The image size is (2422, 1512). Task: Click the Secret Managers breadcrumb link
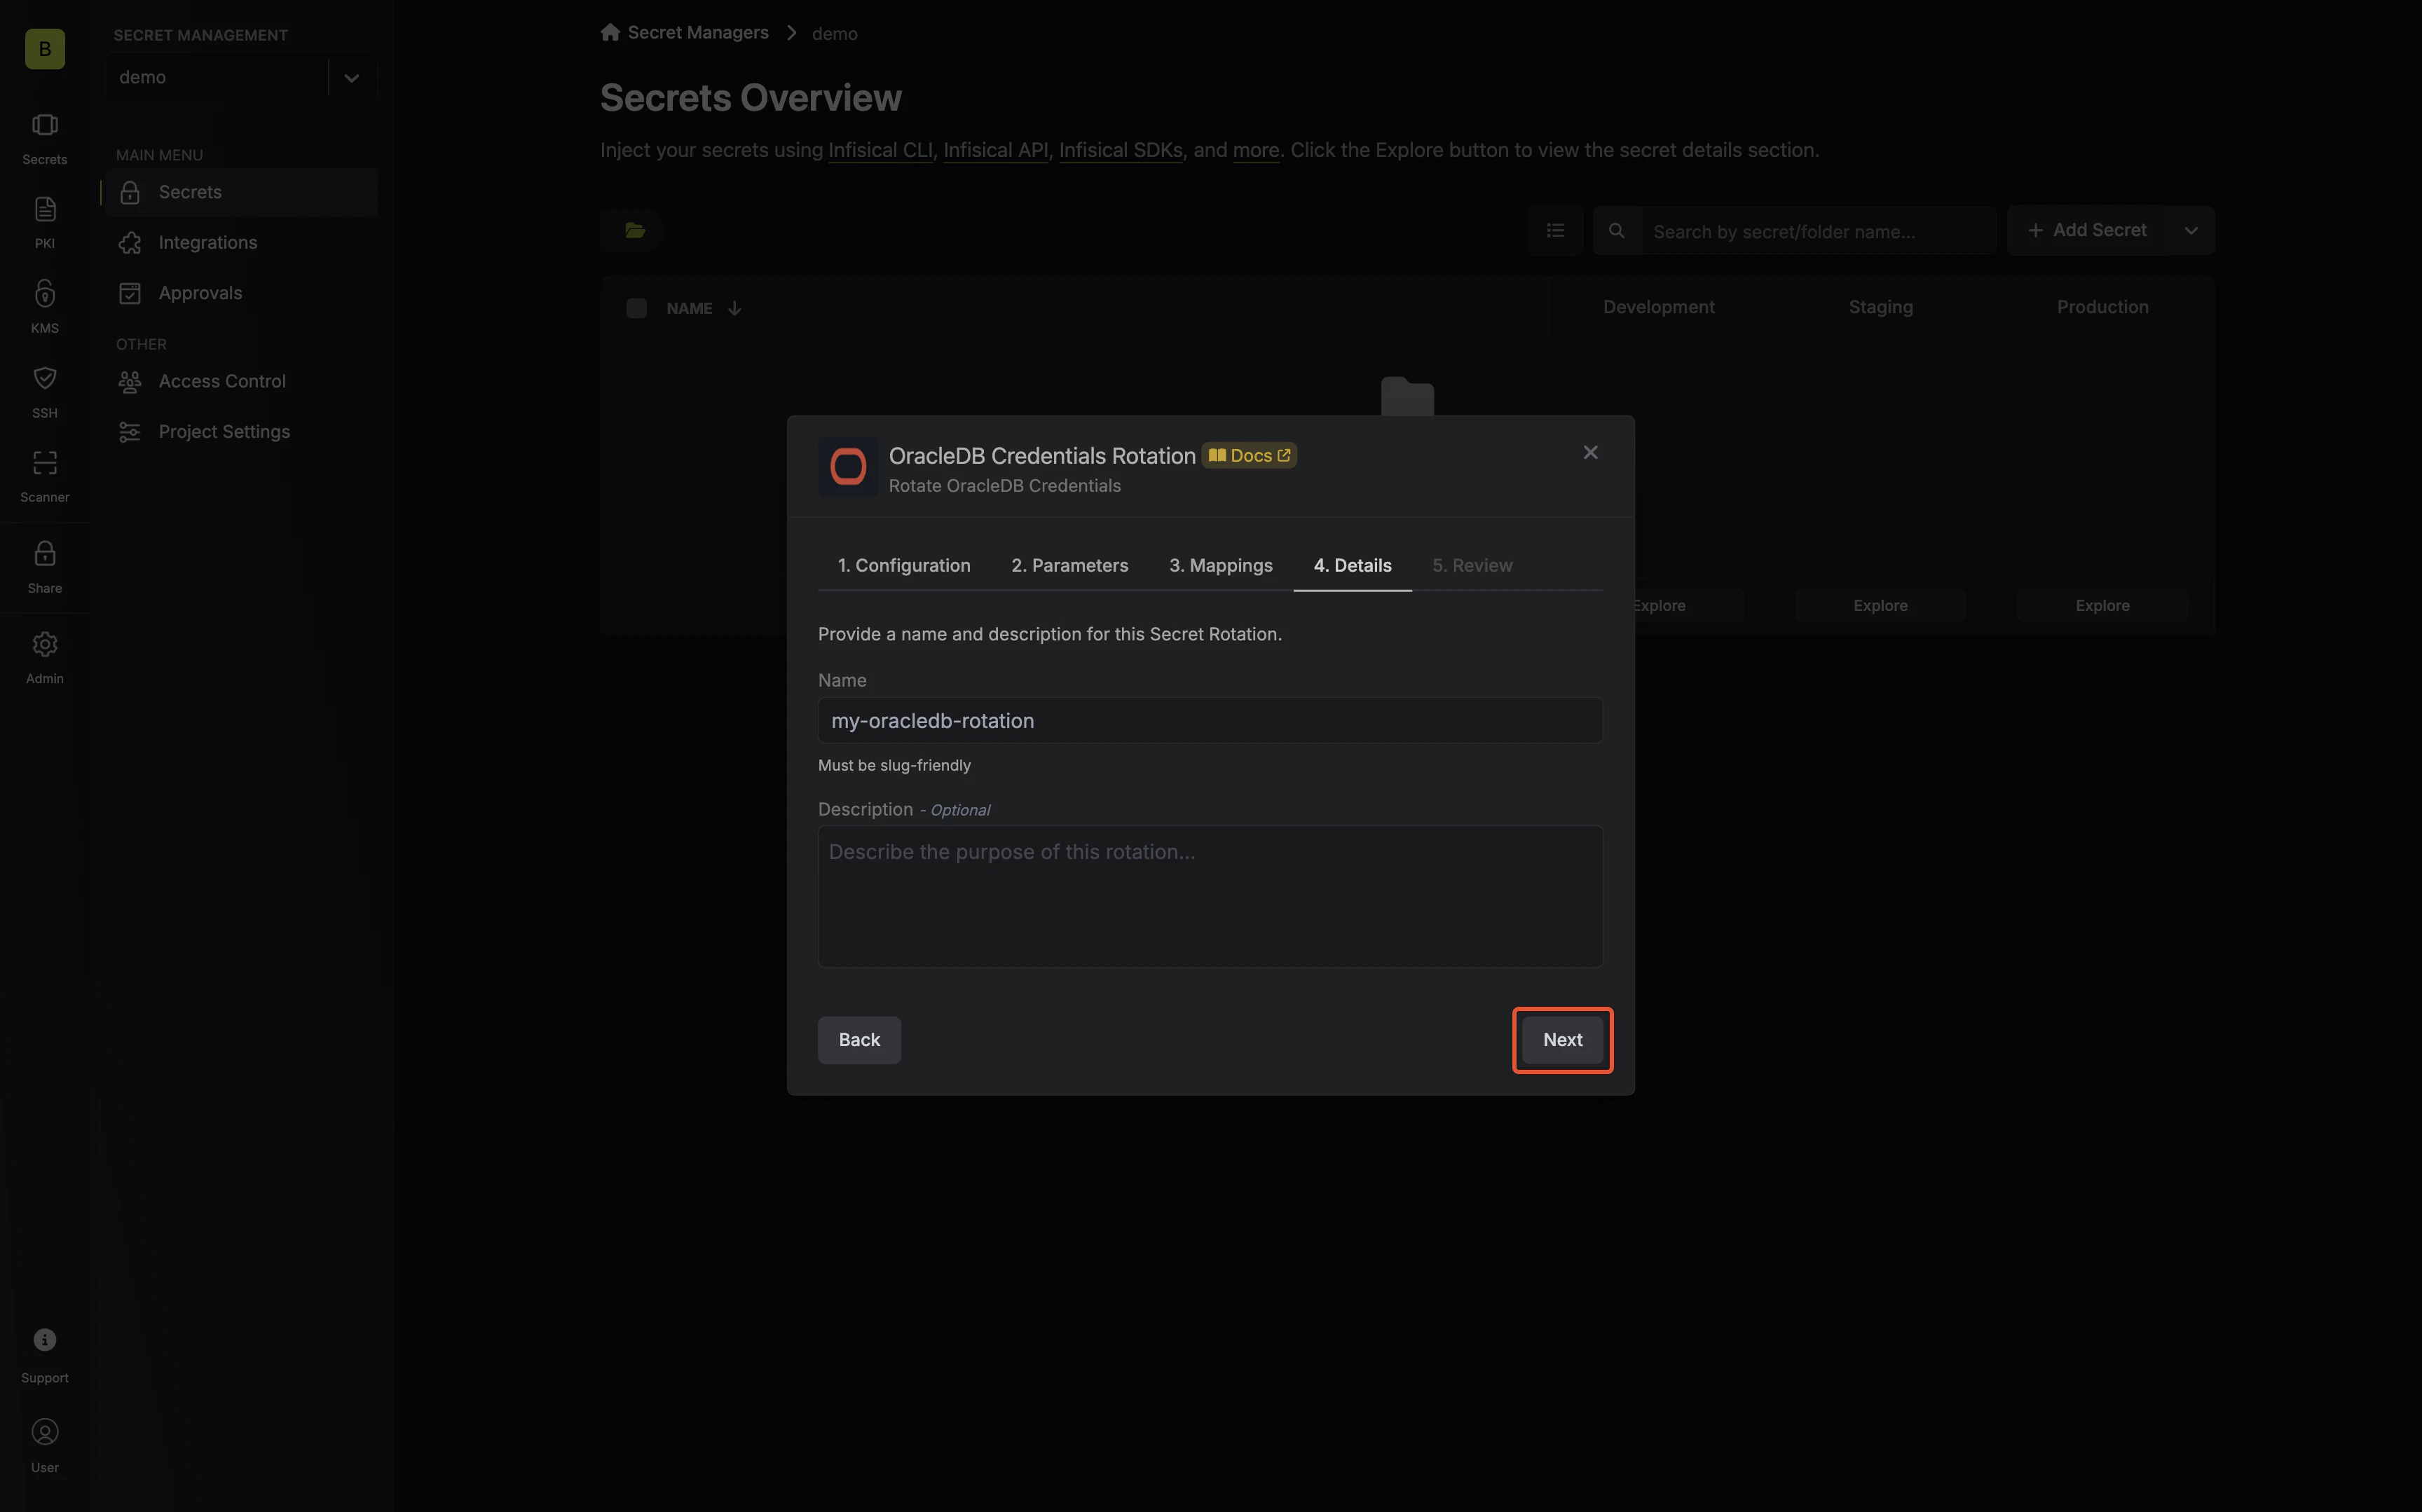(x=698, y=33)
